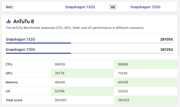Screen dimensions: 180x107
Task: Click the highlighted CPU score 99886
Action: click(123, 64)
